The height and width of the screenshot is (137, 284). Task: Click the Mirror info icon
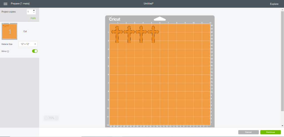tap(8, 51)
